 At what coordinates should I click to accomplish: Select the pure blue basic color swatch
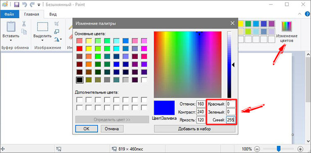pyautogui.click(x=116, y=64)
